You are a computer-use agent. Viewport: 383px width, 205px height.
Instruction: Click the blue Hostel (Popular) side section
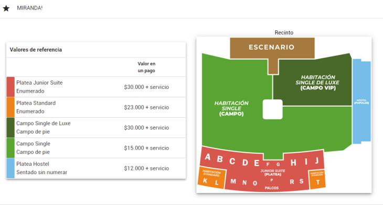[x=361, y=101]
